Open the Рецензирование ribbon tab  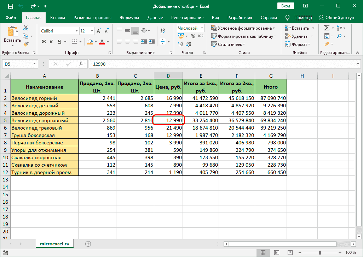(x=188, y=17)
